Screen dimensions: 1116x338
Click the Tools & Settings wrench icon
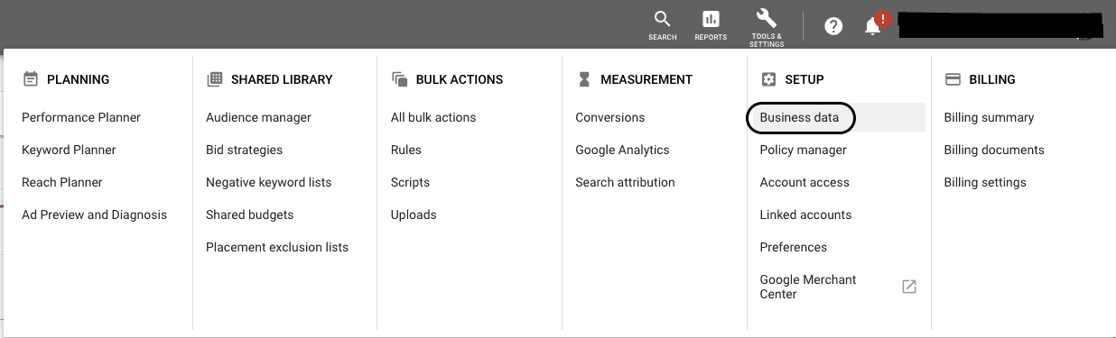[x=766, y=19]
